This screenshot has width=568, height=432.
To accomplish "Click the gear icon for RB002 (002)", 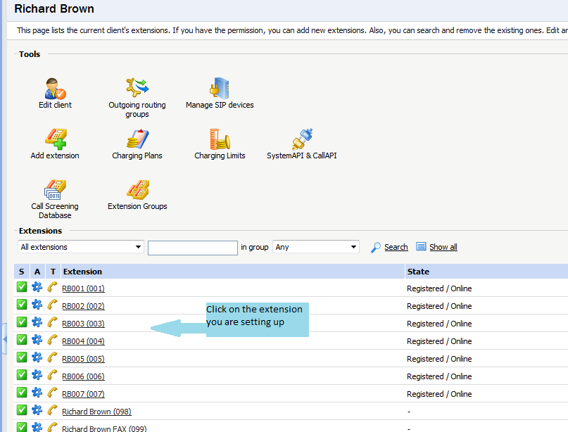I will point(37,305).
